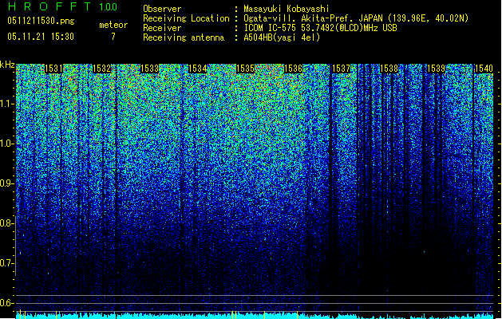
Task: Click the 1537 time marker
Action: 341,69
